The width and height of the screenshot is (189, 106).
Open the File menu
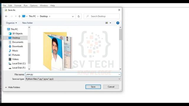(x=4, y=5)
